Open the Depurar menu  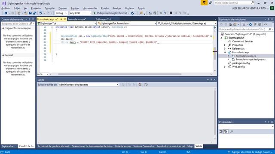(63, 8)
